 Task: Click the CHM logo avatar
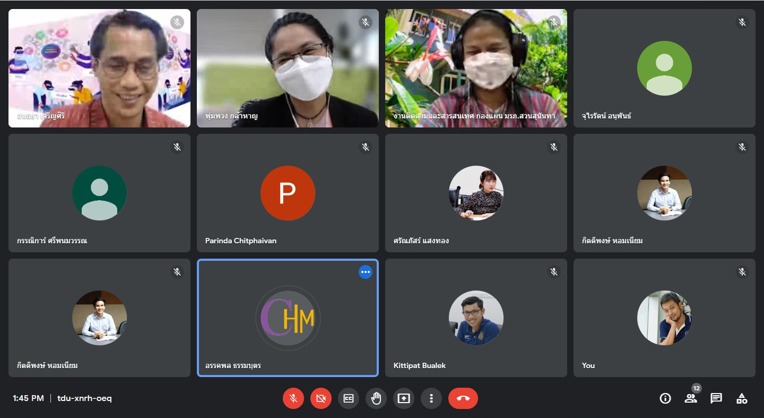tap(288, 318)
